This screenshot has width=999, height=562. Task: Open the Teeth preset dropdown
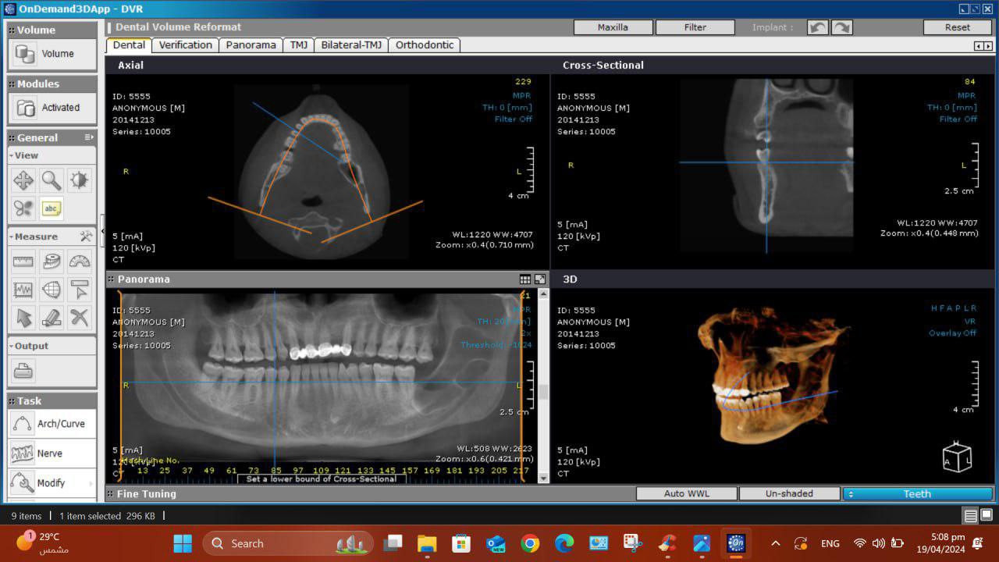click(917, 493)
